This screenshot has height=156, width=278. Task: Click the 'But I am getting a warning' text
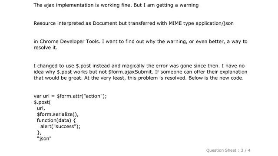pos(166,5)
